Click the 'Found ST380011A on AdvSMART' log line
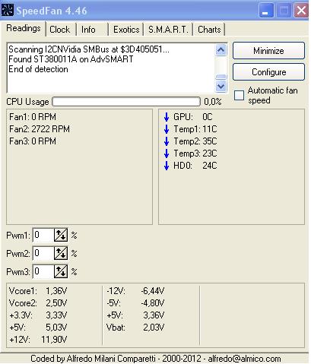Viewport: 311px width, 364px height. tap(71, 59)
